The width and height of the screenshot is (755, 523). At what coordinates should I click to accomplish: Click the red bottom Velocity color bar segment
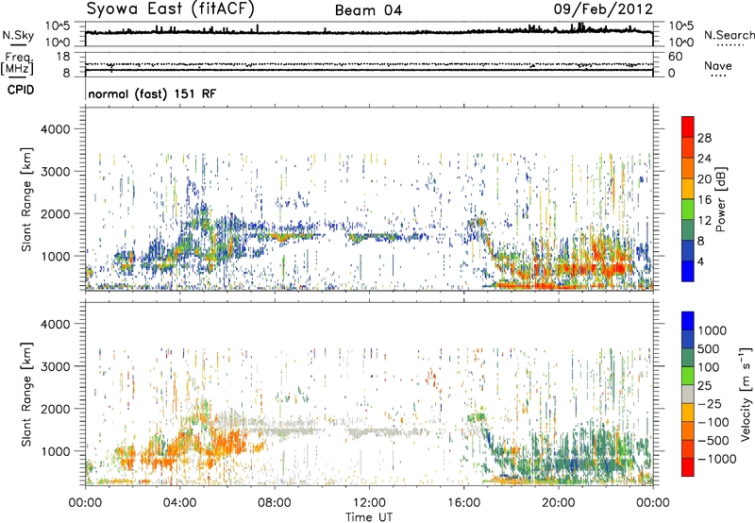(x=688, y=467)
